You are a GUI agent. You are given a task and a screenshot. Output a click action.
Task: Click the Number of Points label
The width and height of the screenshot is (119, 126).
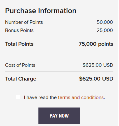coord(24,22)
